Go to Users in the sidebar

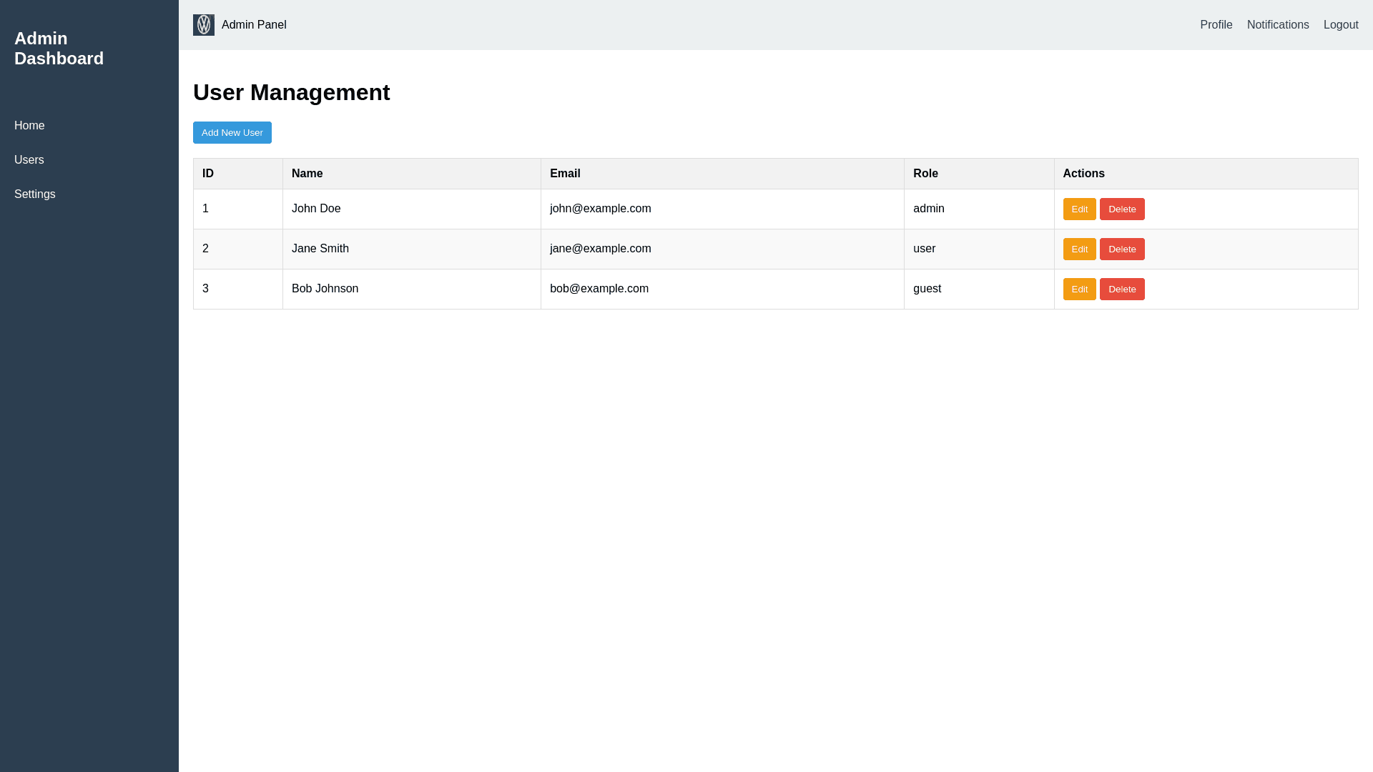click(x=29, y=160)
